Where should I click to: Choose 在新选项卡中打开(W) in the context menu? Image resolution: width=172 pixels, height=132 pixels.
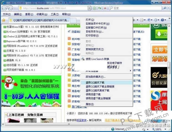pyautogui.click(x=107, y=24)
